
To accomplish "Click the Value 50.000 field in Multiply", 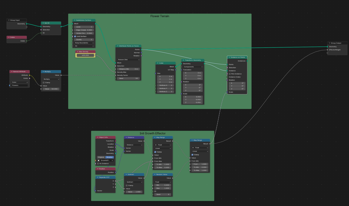I will [x=51, y=89].
